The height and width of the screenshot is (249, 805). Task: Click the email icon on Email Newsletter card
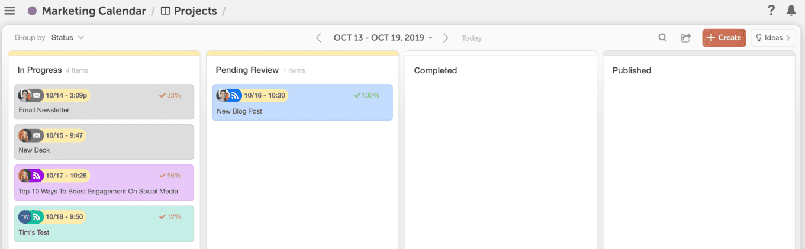click(x=37, y=95)
